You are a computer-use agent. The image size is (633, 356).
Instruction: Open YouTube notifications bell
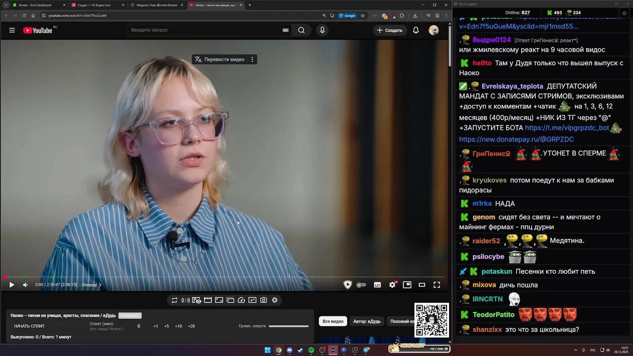click(x=416, y=30)
